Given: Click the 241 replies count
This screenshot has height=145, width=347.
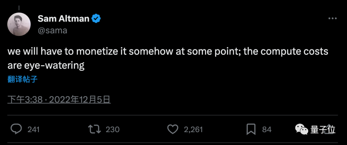Looking at the screenshot, I should click(33, 130).
